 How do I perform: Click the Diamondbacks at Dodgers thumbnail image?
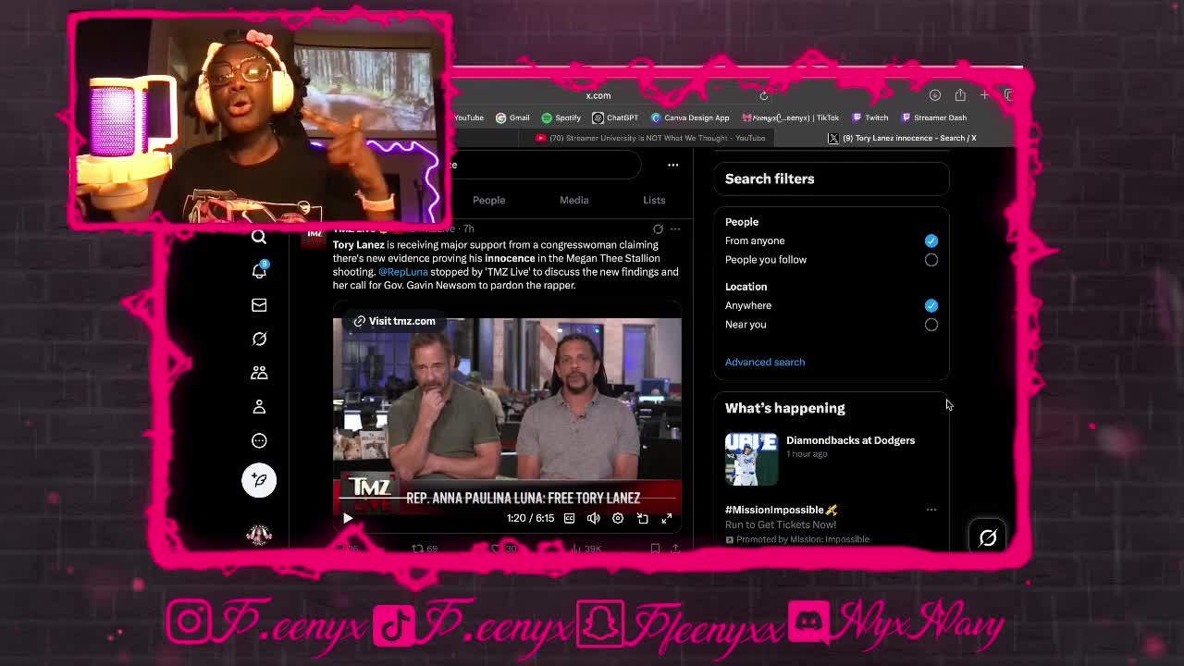751,459
